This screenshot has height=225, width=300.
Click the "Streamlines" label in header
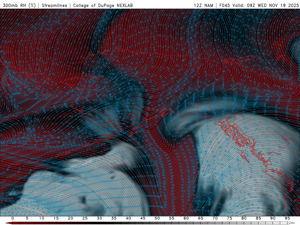click(54, 5)
